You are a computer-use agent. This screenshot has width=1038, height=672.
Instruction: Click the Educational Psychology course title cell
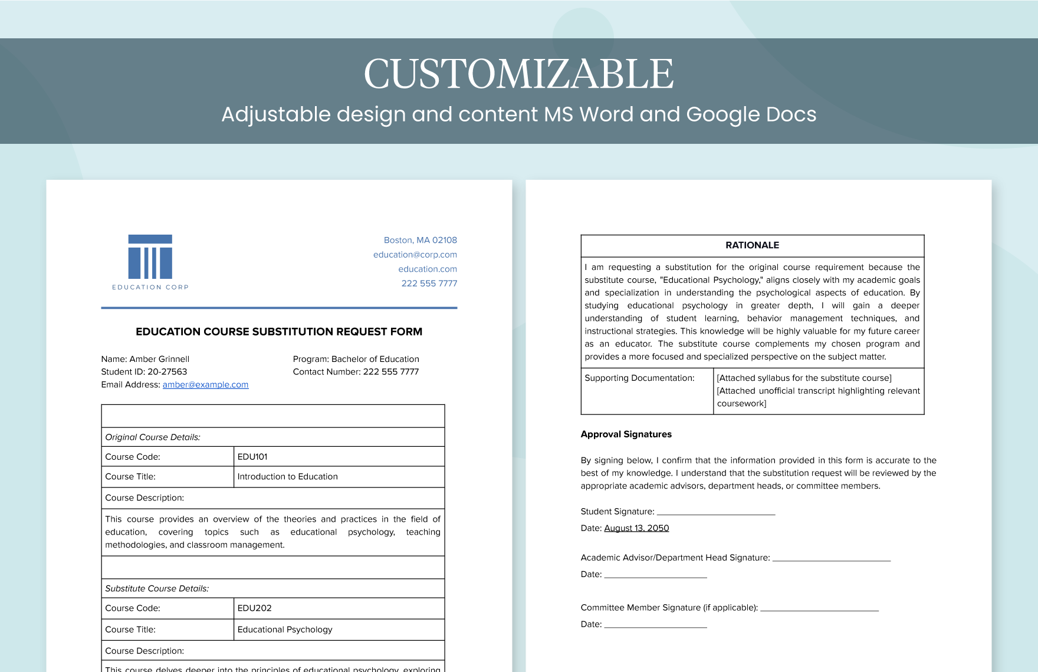click(x=285, y=629)
